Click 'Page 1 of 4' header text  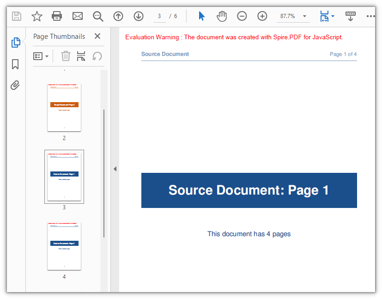pos(343,54)
